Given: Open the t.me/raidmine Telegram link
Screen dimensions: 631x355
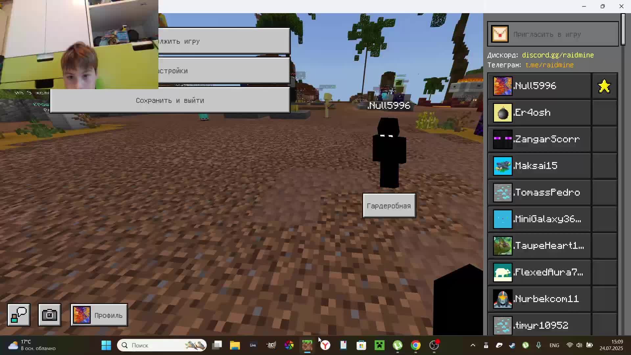Looking at the screenshot, I should [549, 65].
